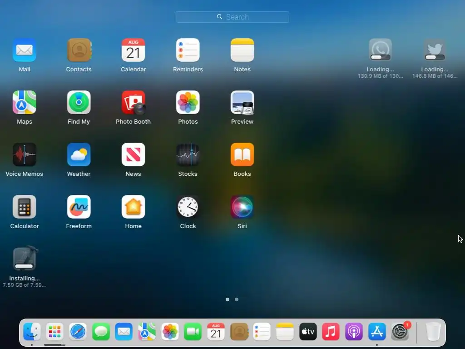The image size is (465, 349).
Task: Launch Voice Memos
Action: pyautogui.click(x=25, y=155)
